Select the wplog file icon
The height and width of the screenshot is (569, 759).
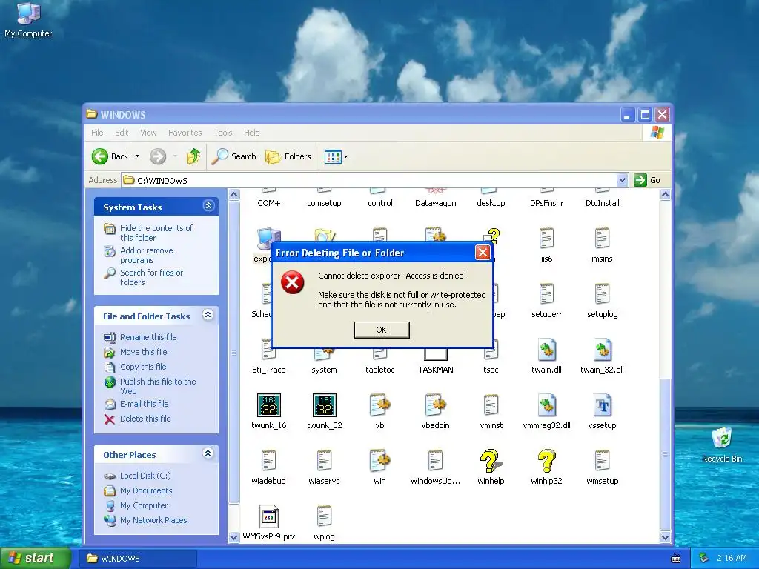click(325, 516)
